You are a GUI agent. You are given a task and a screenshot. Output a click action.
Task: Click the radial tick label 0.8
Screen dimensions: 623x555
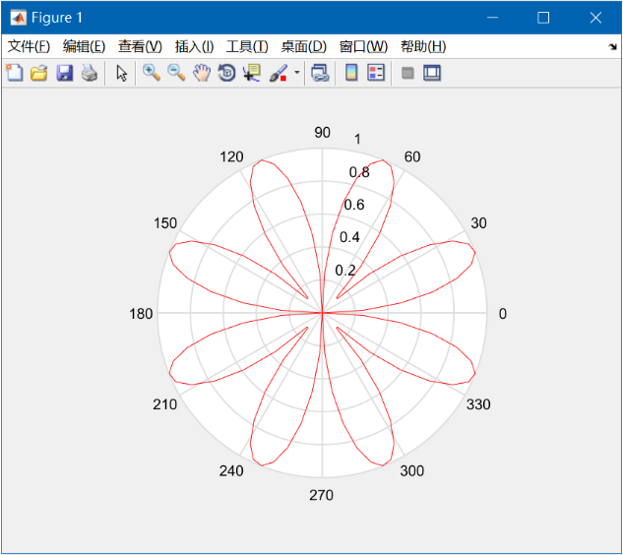359,172
